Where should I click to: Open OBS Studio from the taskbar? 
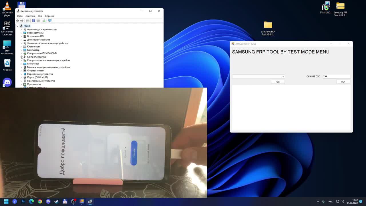click(x=73, y=201)
